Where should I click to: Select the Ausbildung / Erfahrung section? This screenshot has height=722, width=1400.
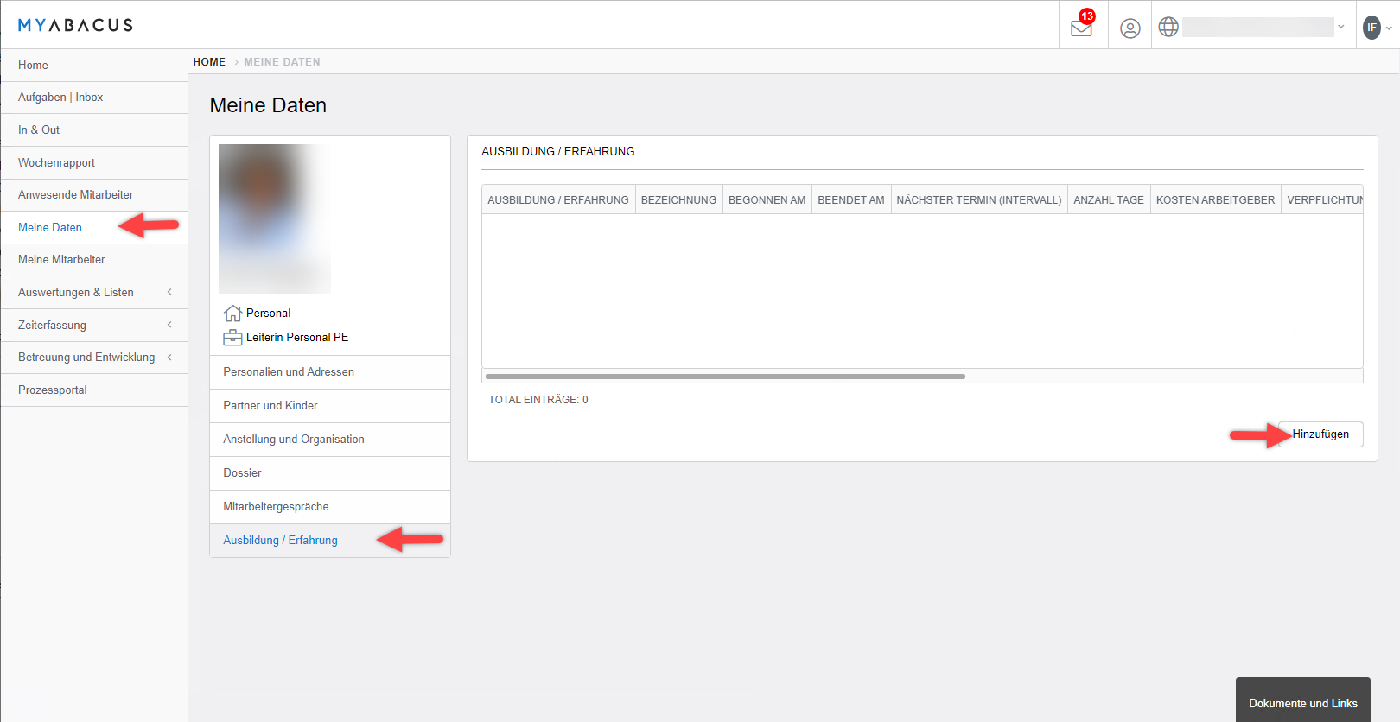(x=330, y=541)
